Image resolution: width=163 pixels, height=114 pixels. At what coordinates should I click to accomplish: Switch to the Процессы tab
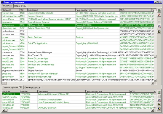7,6
